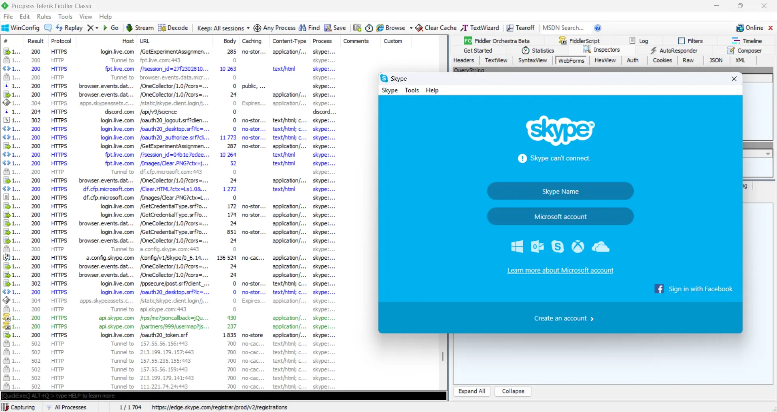Open the TextWizard tool
The width and height of the screenshot is (777, 412).
pyautogui.click(x=480, y=28)
